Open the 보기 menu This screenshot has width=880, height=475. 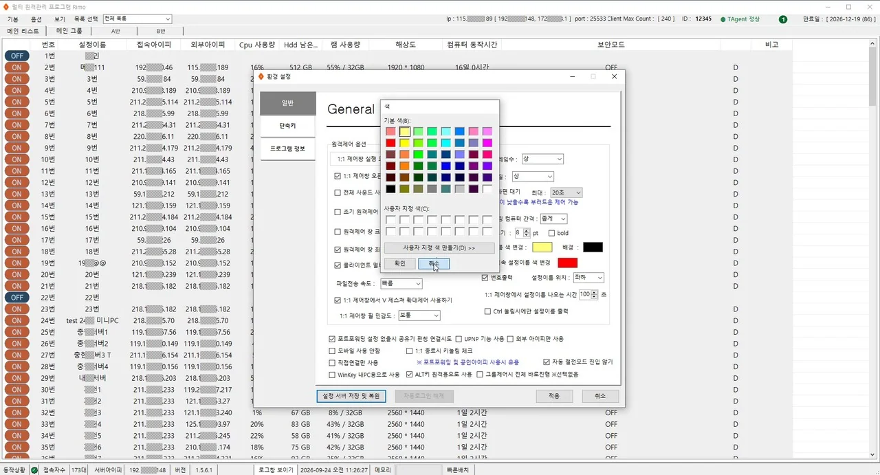(x=60, y=19)
